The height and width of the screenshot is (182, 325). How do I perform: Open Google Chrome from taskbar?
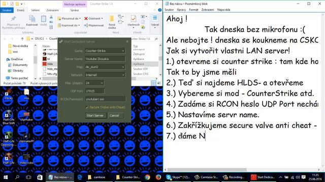(x=147, y=177)
